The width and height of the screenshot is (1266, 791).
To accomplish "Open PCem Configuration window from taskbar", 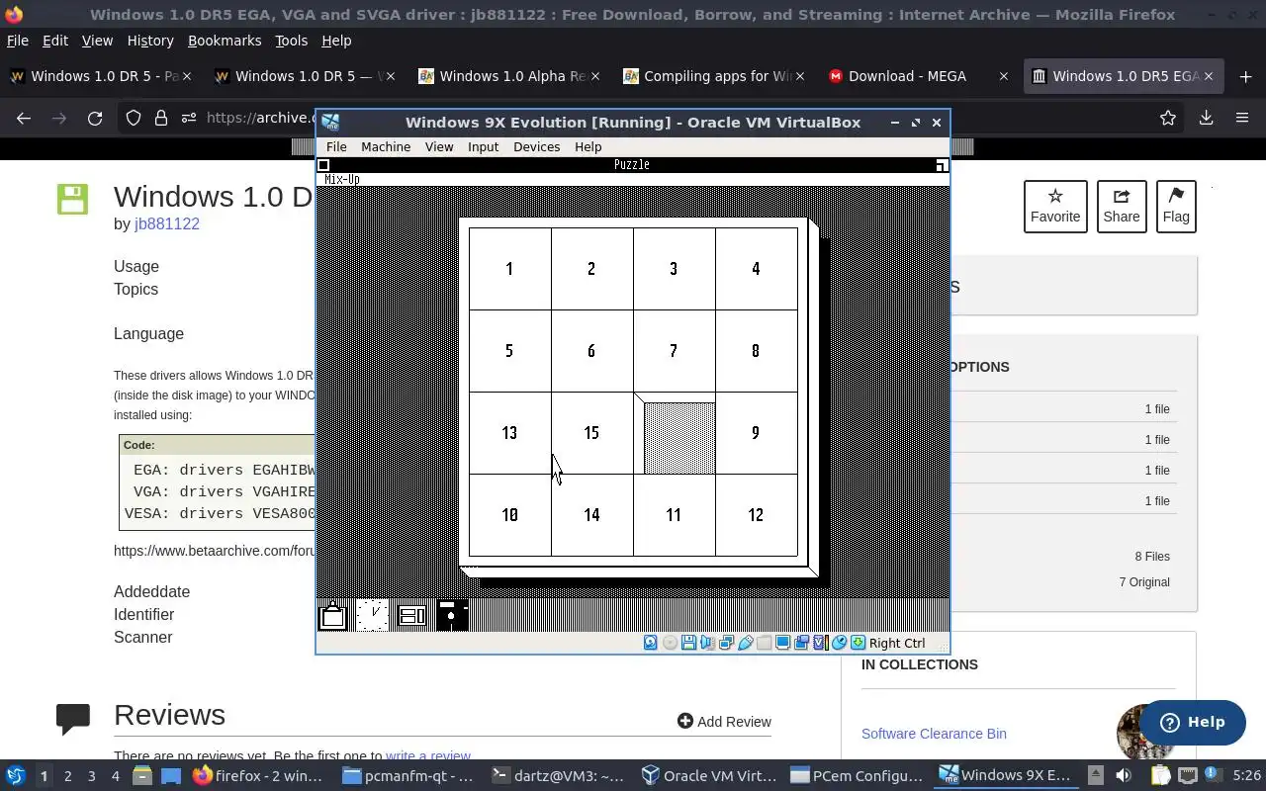I will pyautogui.click(x=857, y=776).
